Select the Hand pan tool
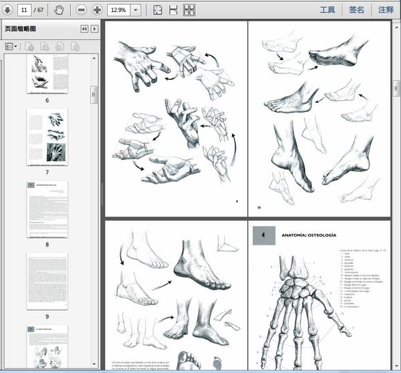The height and width of the screenshot is (373, 401). (x=59, y=10)
